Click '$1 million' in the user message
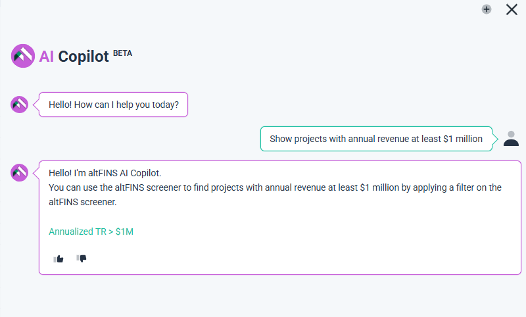526x317 pixels. 463,139
